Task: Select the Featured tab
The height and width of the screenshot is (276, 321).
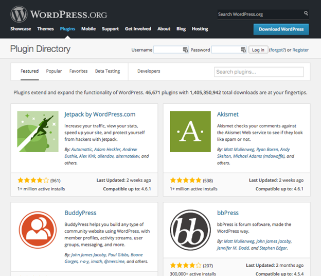Action: click(30, 71)
